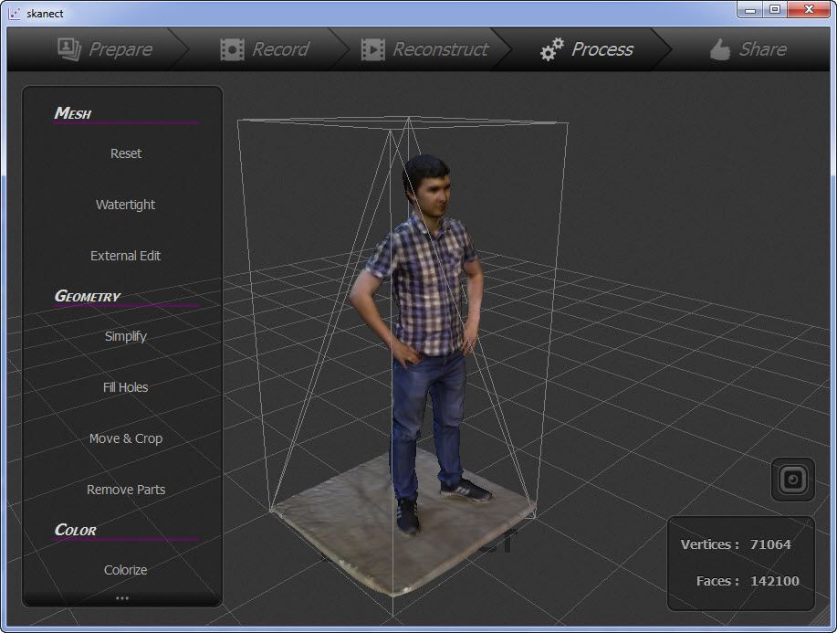This screenshot has height=633, width=837.
Task: Select Colorize under Color
Action: click(125, 570)
